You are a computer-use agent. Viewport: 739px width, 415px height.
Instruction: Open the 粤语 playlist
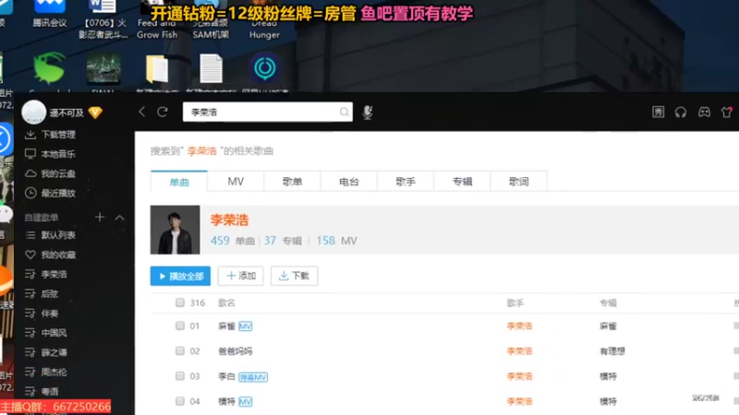pos(42,391)
